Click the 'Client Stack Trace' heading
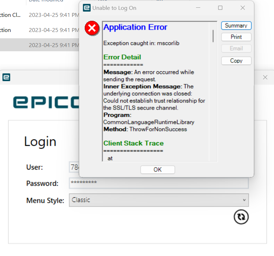The image size is (274, 256). pyautogui.click(x=133, y=143)
